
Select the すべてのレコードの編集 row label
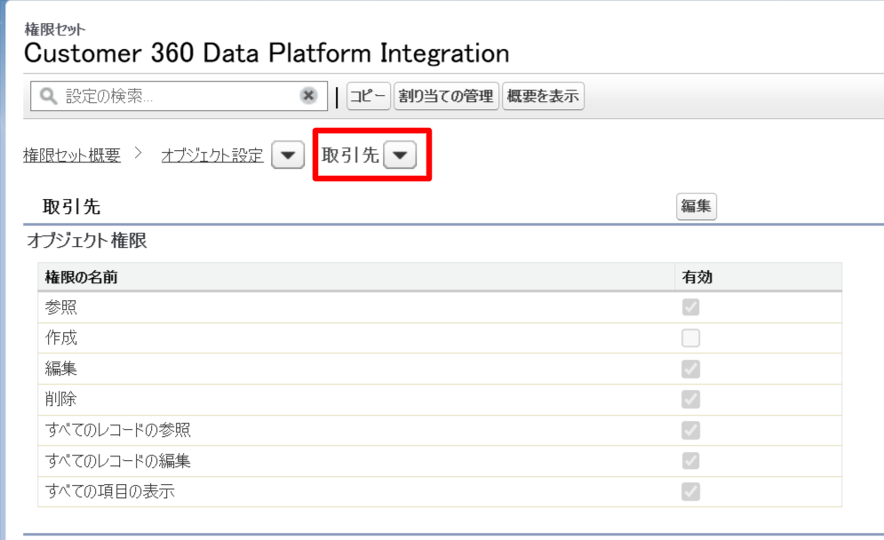click(x=118, y=461)
